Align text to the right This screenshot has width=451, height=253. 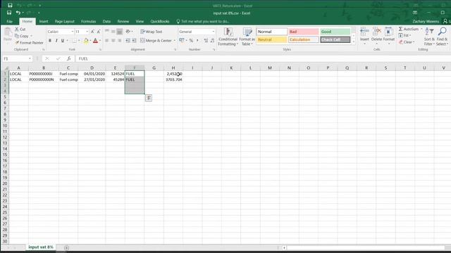(x=120, y=41)
